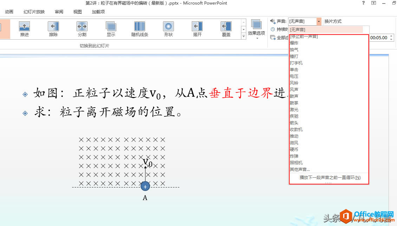397x226 pixels.
Task: Open PowerPoint Help question mark
Action: (363, 3)
